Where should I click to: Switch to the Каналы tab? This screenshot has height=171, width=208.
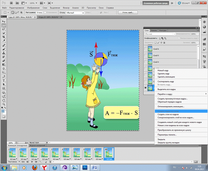154,30
